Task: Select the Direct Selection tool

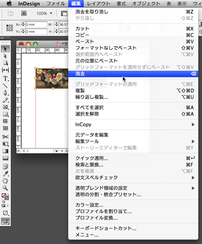Action: tap(5, 56)
